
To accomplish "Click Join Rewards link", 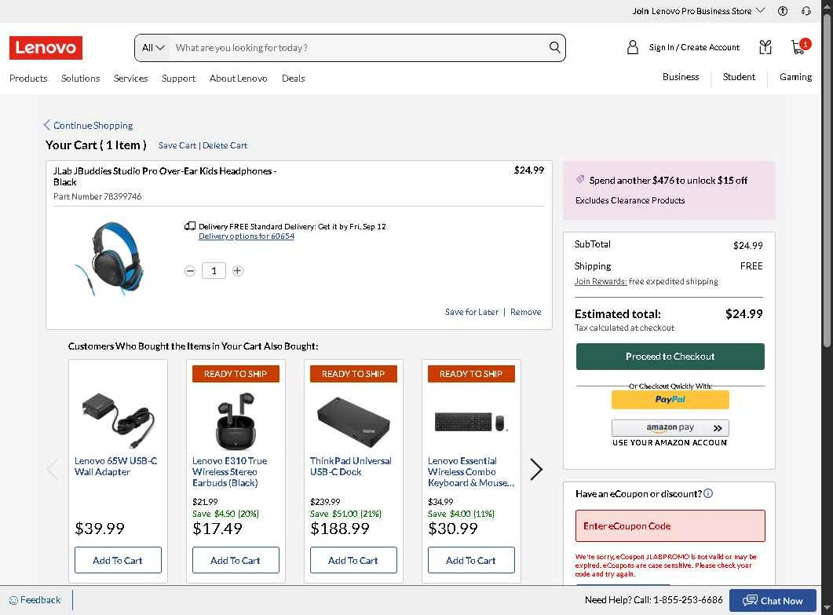I will tap(601, 281).
